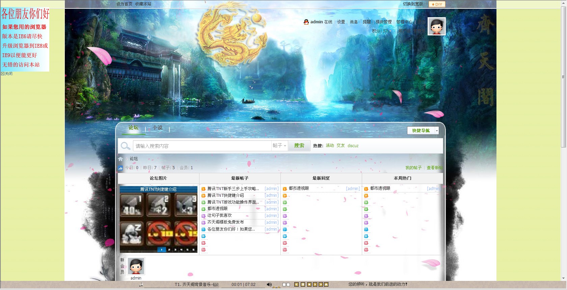Close the IE upgrade notice with 关闭
567x290 pixels.
7,74
